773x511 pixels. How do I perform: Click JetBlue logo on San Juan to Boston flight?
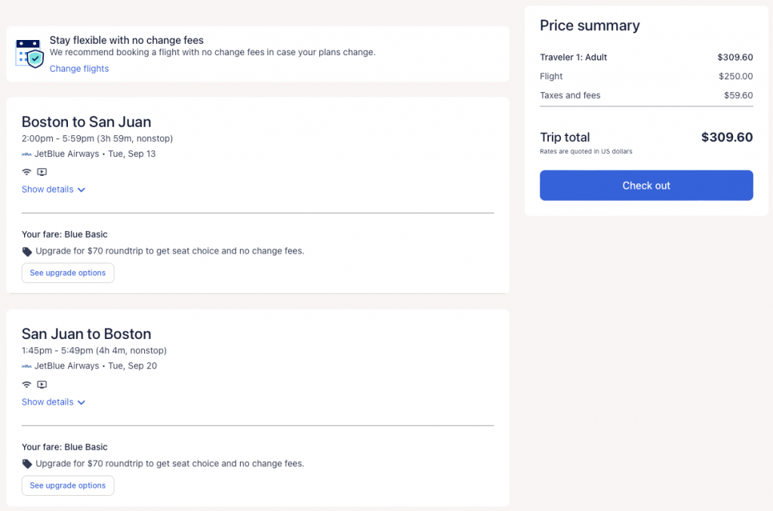tap(27, 366)
